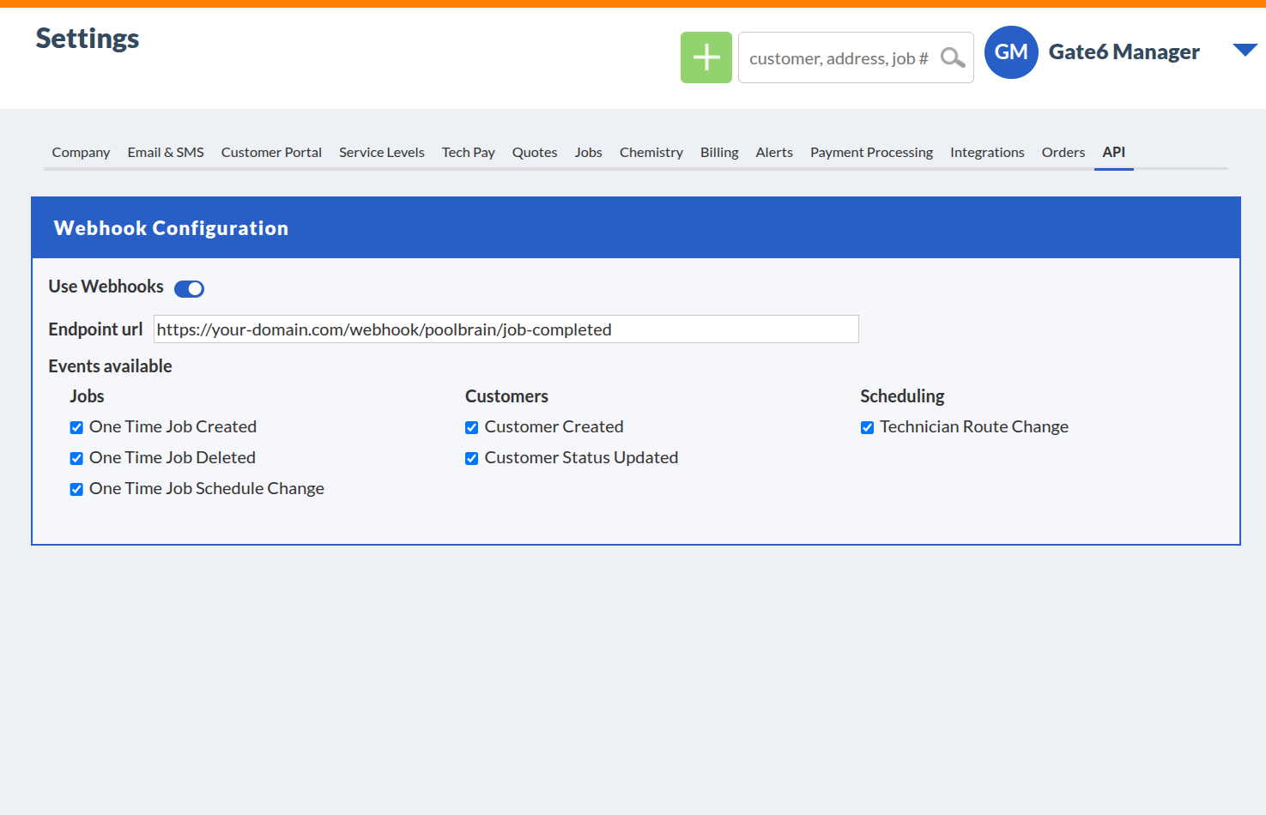The image size is (1266, 815).
Task: Click the customer search input box
Action: pos(837,57)
